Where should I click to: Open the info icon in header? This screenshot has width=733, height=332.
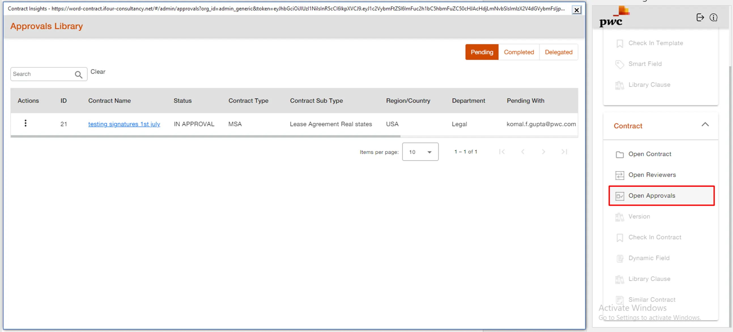click(713, 17)
